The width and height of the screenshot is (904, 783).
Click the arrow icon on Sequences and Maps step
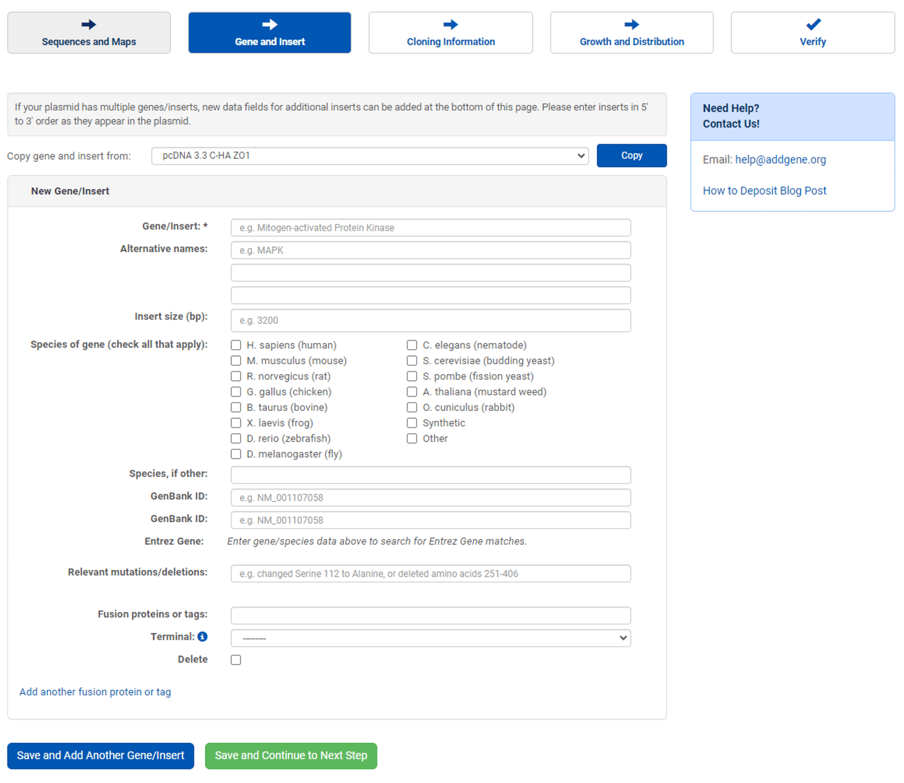point(89,24)
